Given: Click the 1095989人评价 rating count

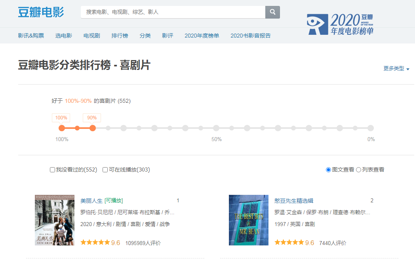Looking at the screenshot, I should (143, 243).
